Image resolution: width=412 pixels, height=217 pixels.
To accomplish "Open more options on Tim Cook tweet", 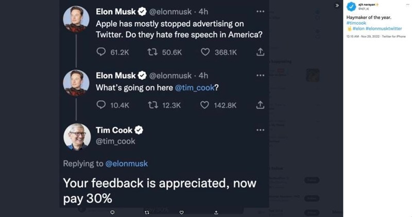I will [260, 130].
